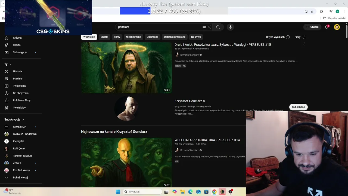Screen dimensions: 348x196
Task: Click the search magnifier button
Action: click(218, 27)
